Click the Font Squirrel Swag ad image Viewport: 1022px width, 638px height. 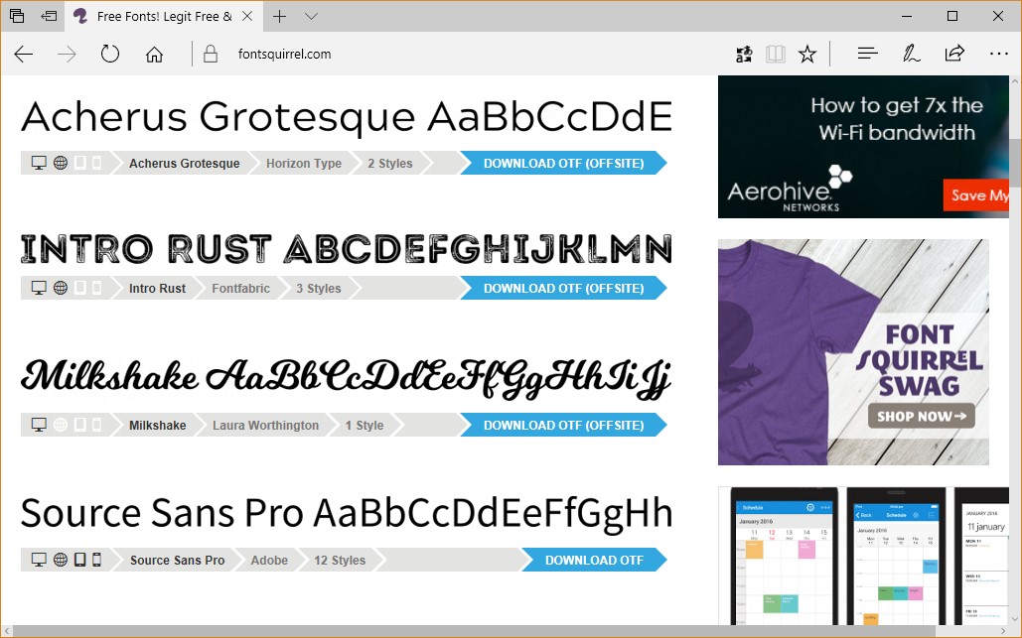[853, 352]
